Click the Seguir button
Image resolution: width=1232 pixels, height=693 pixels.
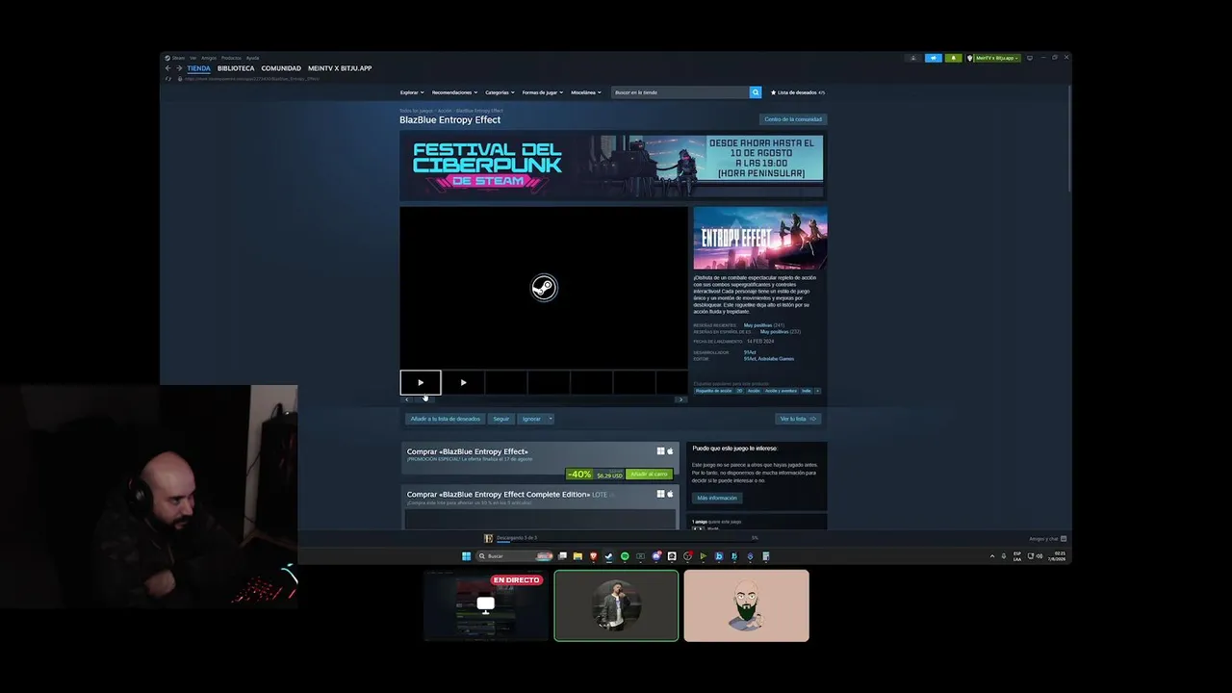(x=500, y=419)
